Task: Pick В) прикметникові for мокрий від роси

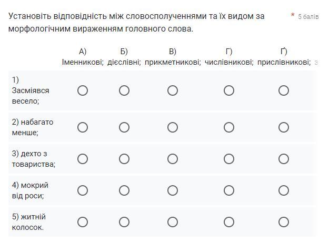Action: [173, 190]
